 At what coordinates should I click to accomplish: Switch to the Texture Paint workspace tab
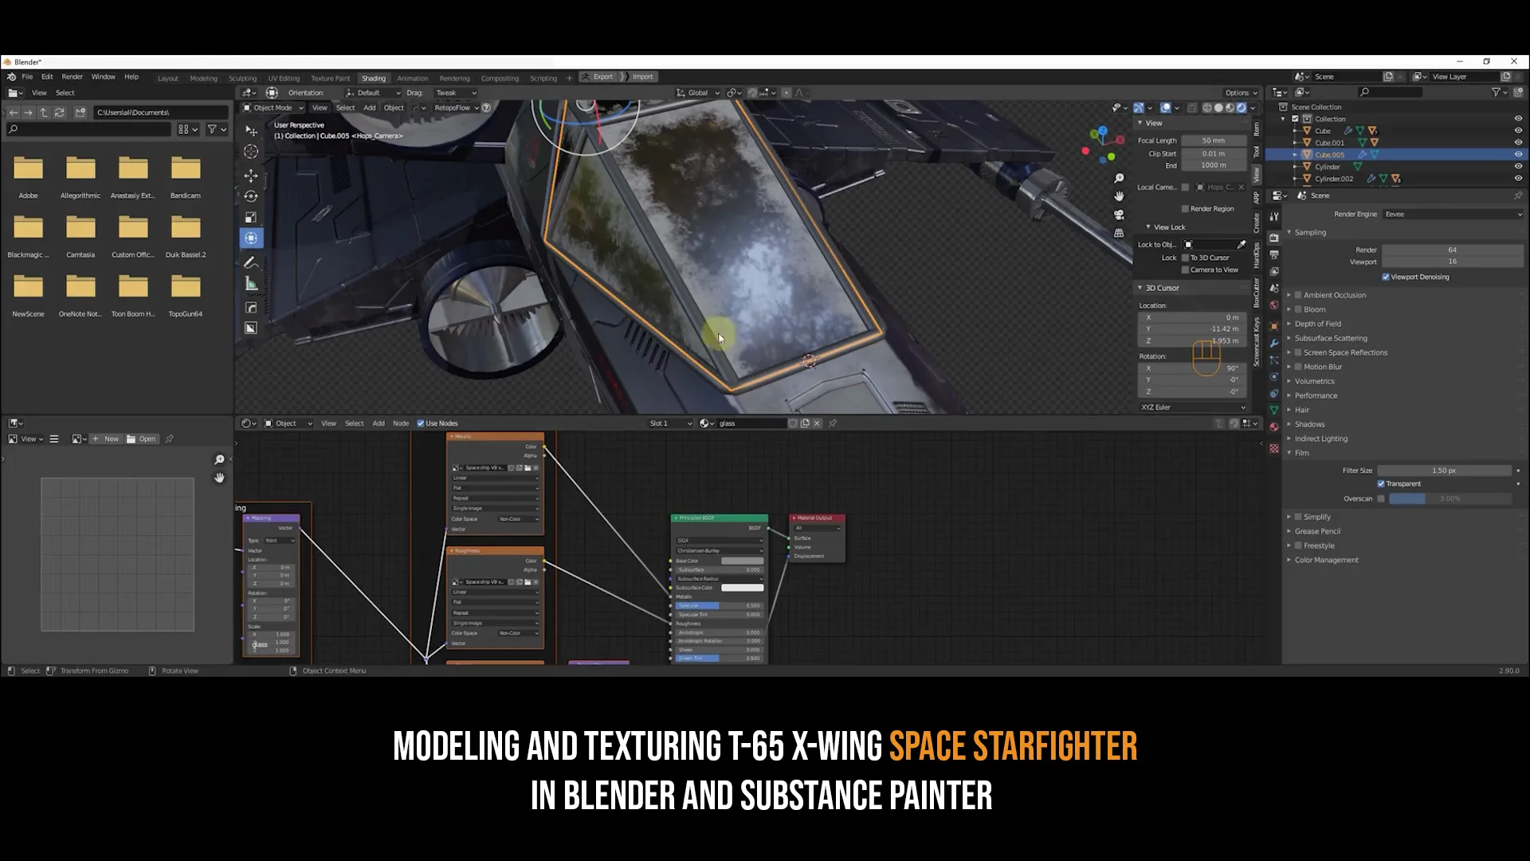click(x=330, y=78)
